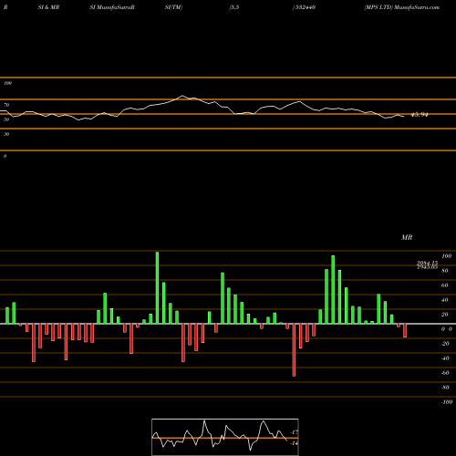This screenshot has width=456, height=456.
Task: Click the "SI & MR" header text
Action: [x=48, y=7]
